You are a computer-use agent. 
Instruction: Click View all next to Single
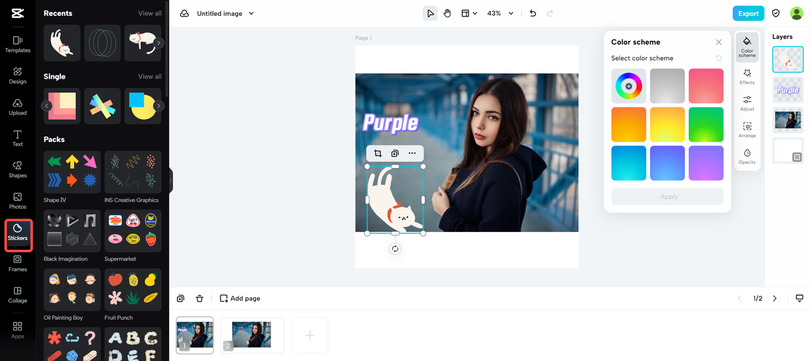point(150,76)
